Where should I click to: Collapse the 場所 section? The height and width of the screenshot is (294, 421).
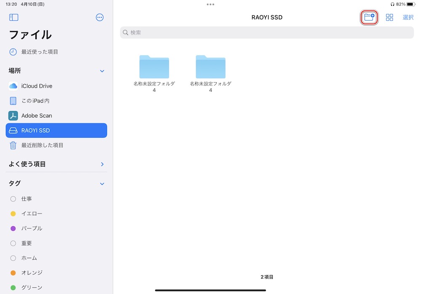[102, 71]
